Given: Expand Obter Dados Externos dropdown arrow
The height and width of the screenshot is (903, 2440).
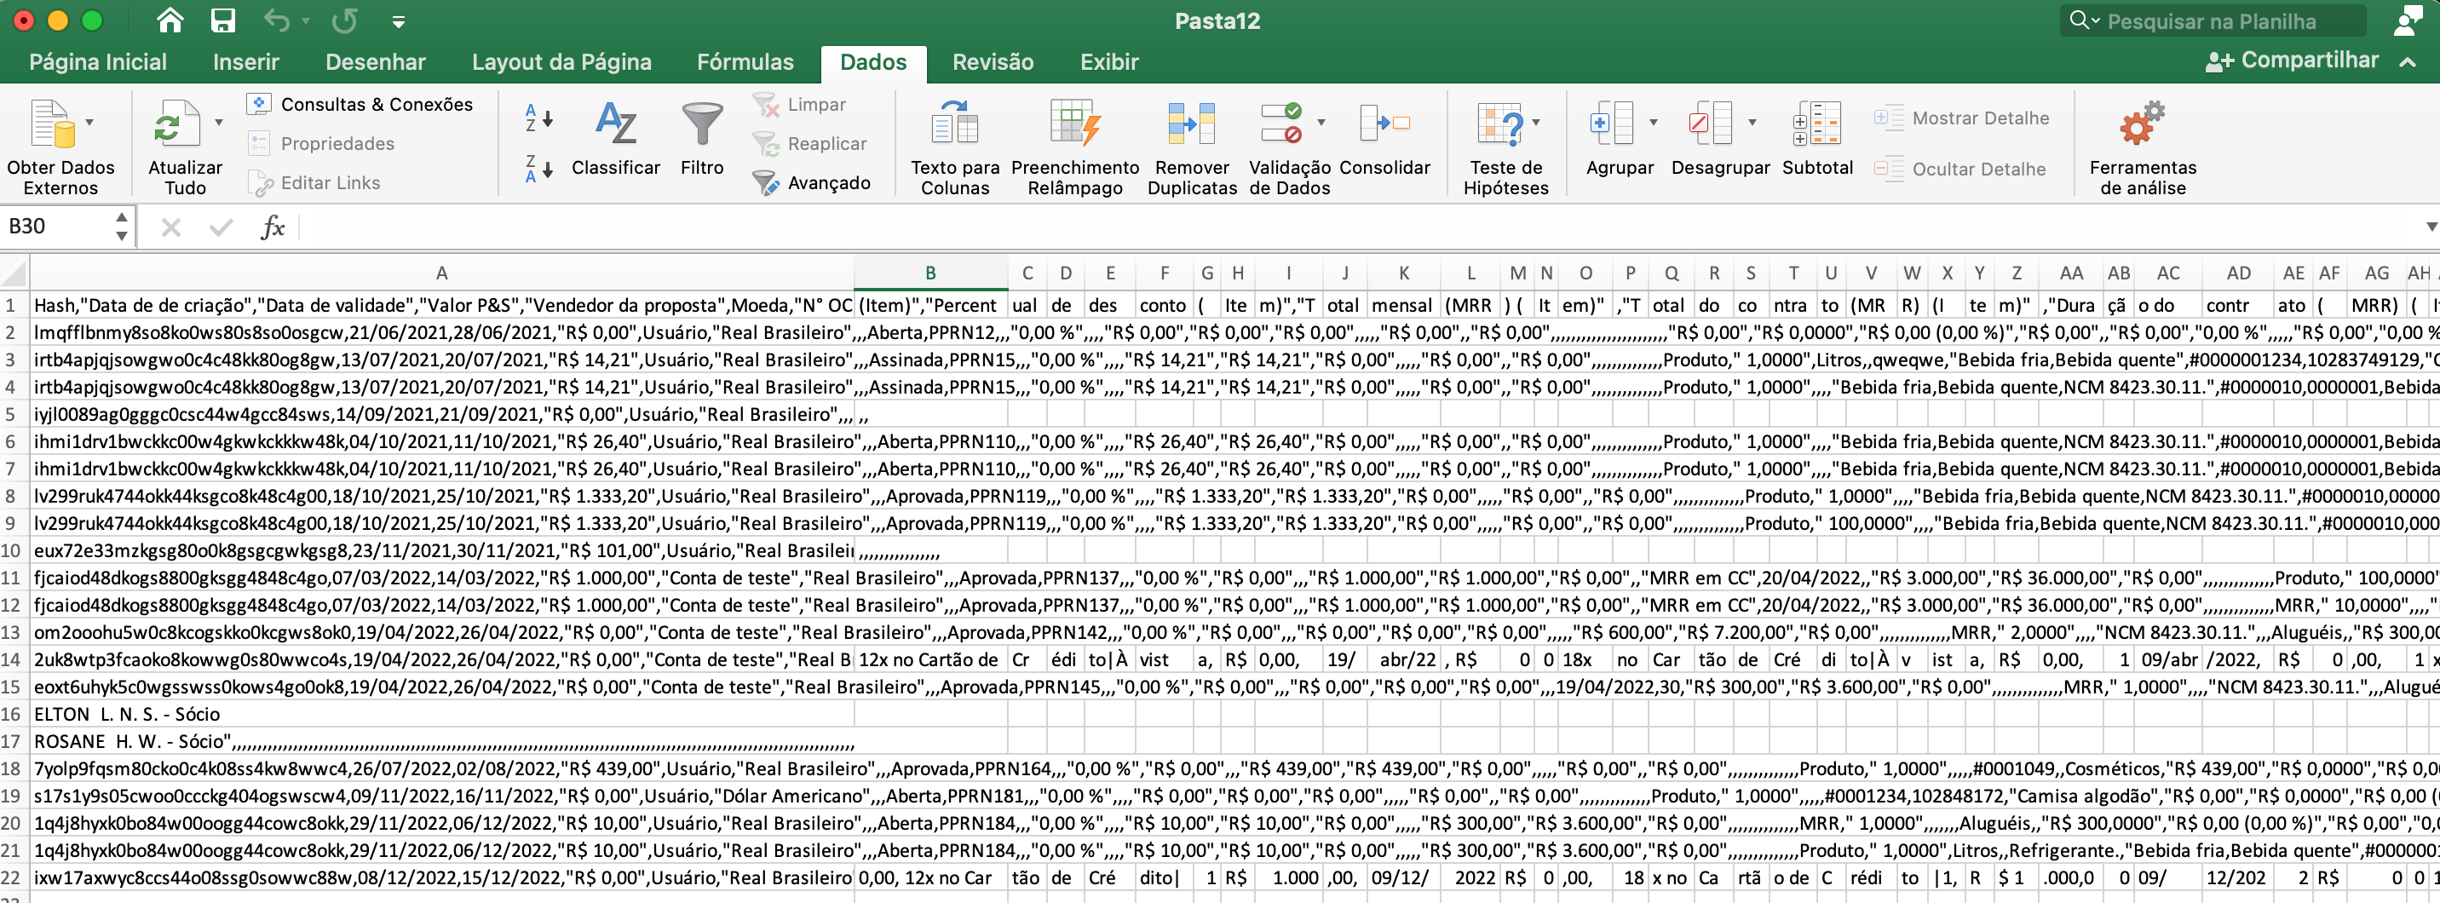Looking at the screenshot, I should (90, 122).
